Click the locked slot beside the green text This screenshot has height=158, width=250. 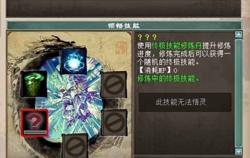114,84
